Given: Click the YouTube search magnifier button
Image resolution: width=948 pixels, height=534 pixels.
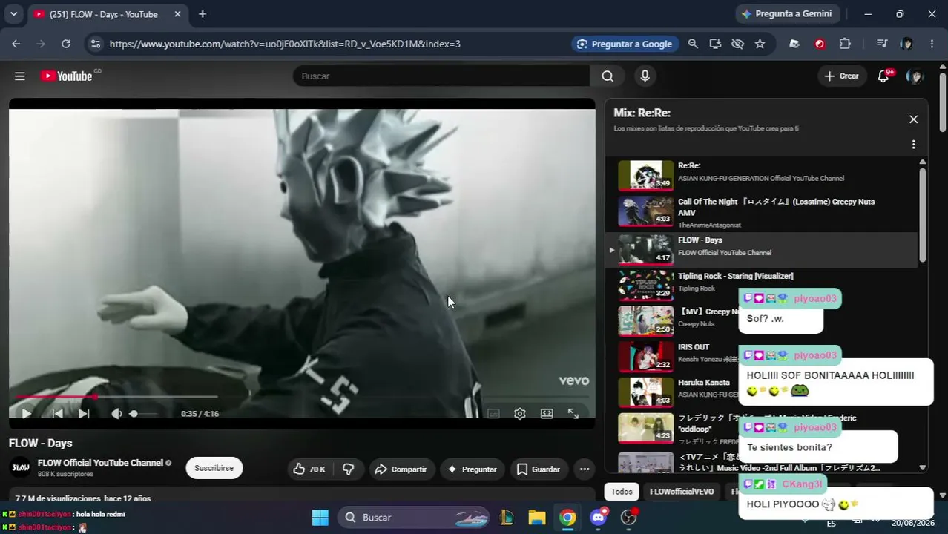Looking at the screenshot, I should point(608,76).
